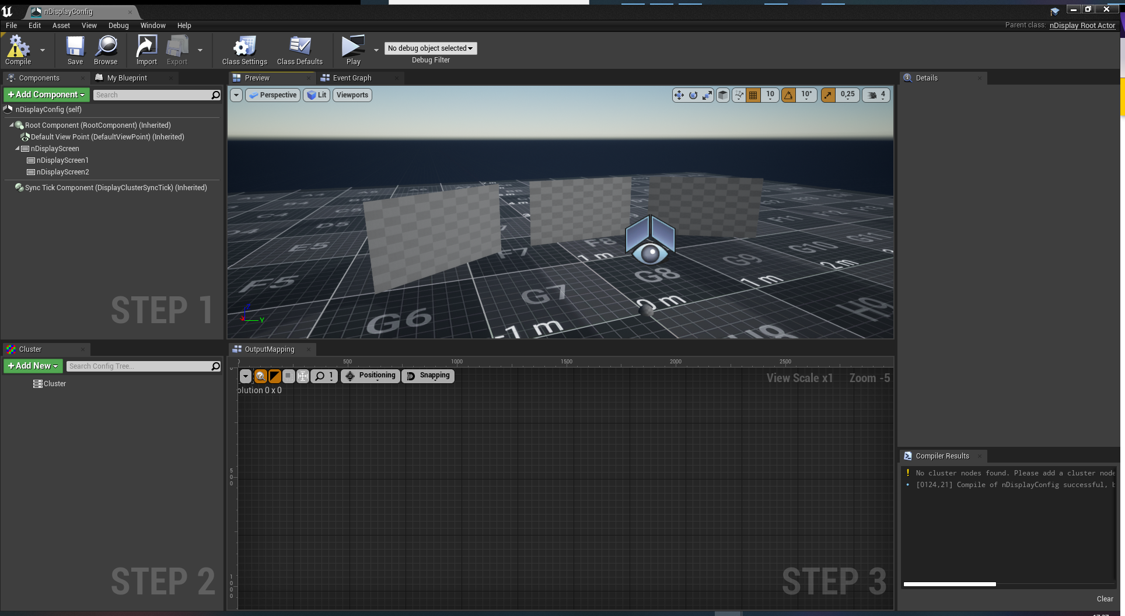Click the nDisplayConfig (self) icon
The image size is (1125, 616).
[8, 109]
